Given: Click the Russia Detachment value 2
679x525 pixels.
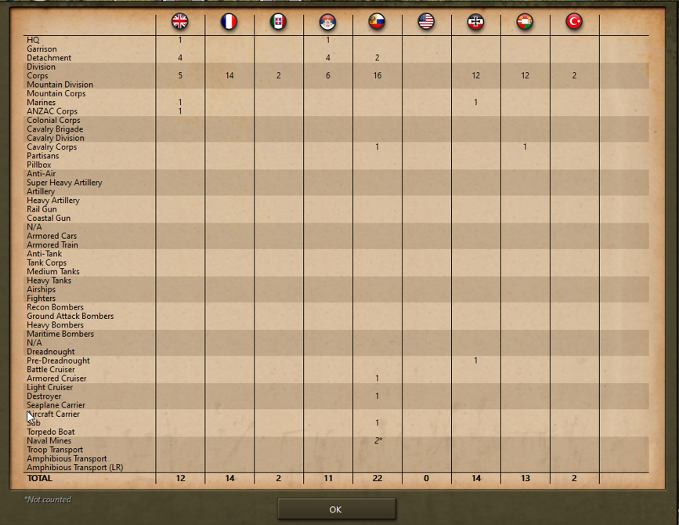Looking at the screenshot, I should (x=377, y=58).
